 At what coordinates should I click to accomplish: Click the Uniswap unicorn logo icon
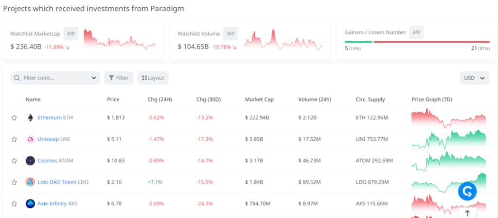(30, 139)
